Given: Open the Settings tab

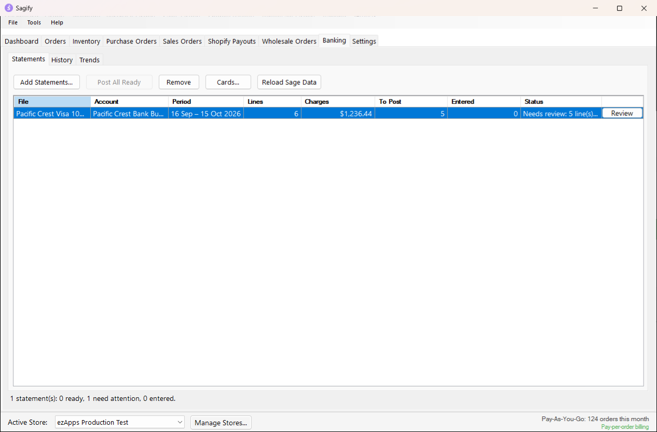Looking at the screenshot, I should click(364, 41).
